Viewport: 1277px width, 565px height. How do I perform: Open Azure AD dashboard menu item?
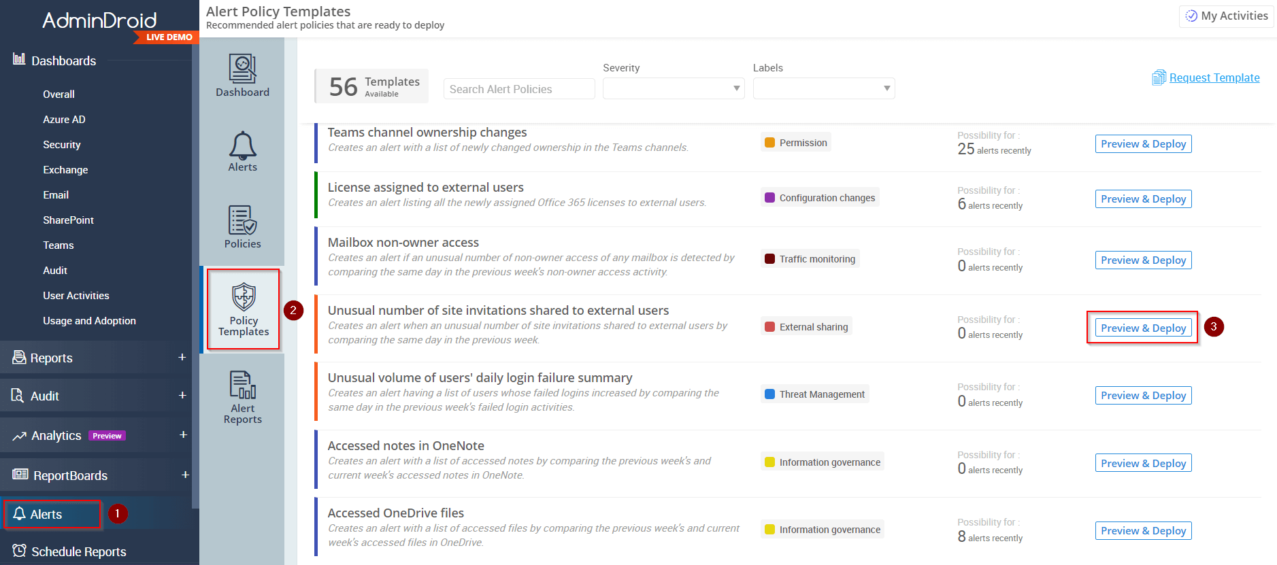point(64,120)
